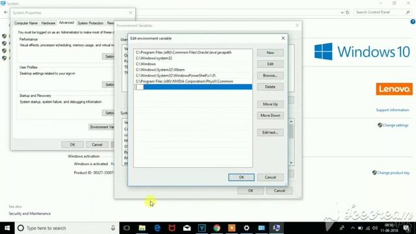Click the new empty path input field
Image resolution: width=416 pixels, height=234 pixels.
(193, 87)
